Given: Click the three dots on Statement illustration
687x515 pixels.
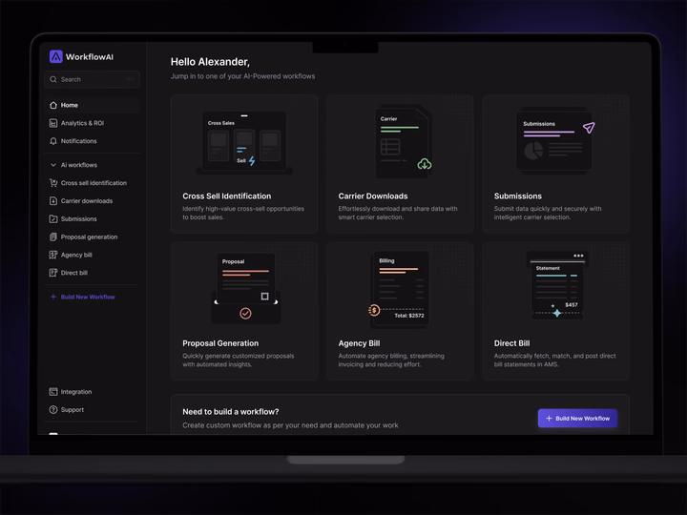Looking at the screenshot, I should click(x=578, y=256).
